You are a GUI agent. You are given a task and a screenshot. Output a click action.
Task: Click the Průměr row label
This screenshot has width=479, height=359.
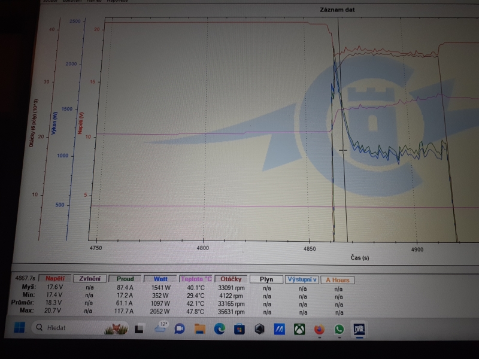pyautogui.click(x=23, y=303)
